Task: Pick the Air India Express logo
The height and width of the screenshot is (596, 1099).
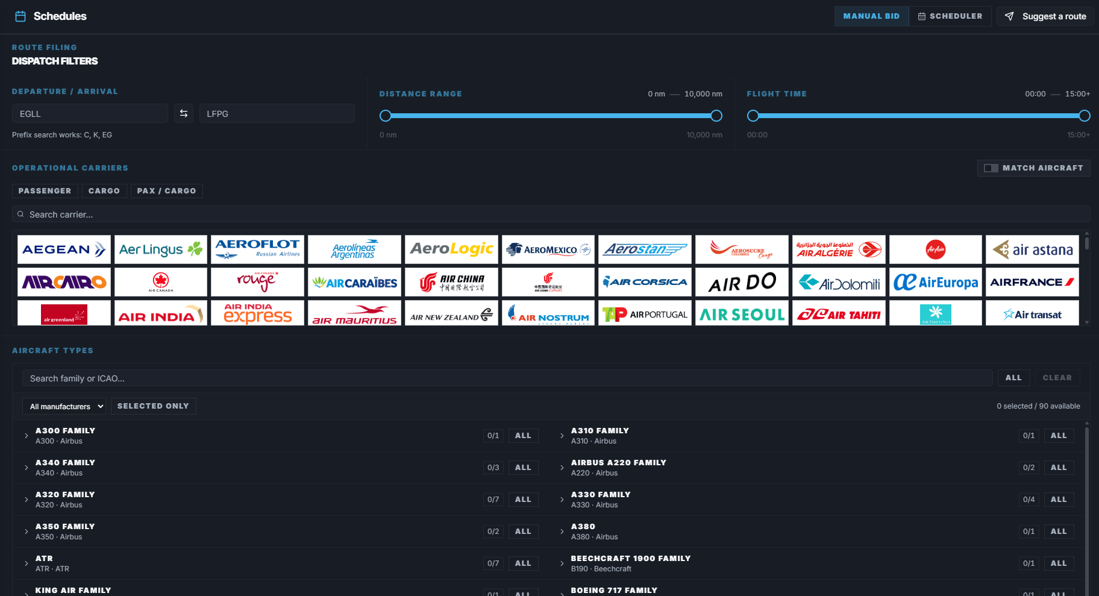Action: click(x=258, y=313)
